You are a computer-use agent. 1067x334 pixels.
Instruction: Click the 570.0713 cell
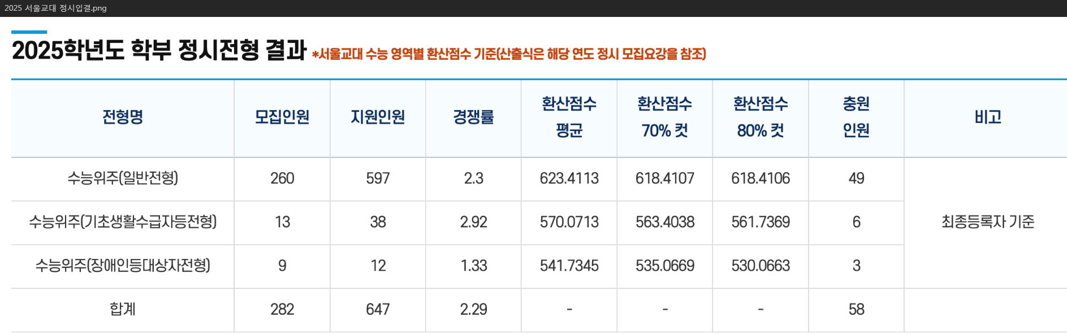[x=569, y=222]
